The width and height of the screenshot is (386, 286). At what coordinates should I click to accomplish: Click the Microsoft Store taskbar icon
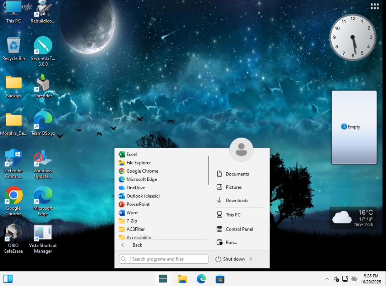[x=220, y=279]
